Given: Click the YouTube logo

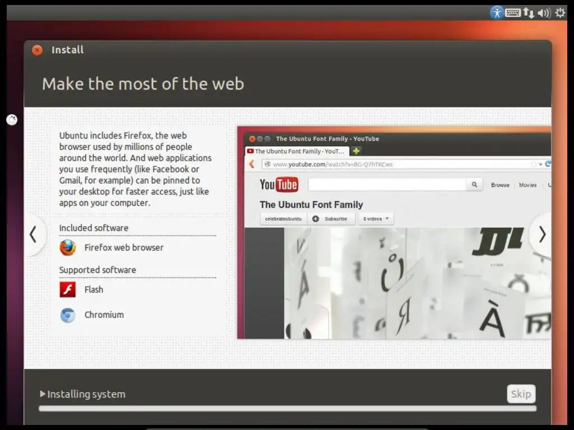Looking at the screenshot, I should [x=279, y=185].
